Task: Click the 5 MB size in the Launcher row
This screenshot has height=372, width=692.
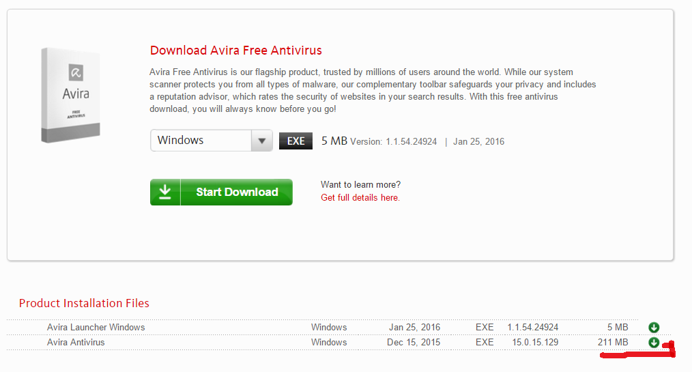Action: pyautogui.click(x=617, y=328)
